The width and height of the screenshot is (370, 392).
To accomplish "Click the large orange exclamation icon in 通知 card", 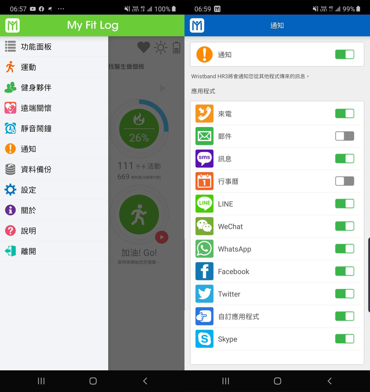I will pos(205,55).
